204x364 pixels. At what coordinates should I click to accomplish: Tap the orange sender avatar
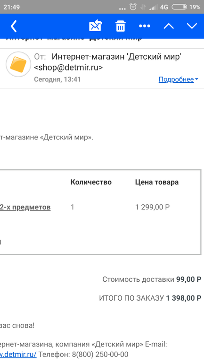point(18,64)
